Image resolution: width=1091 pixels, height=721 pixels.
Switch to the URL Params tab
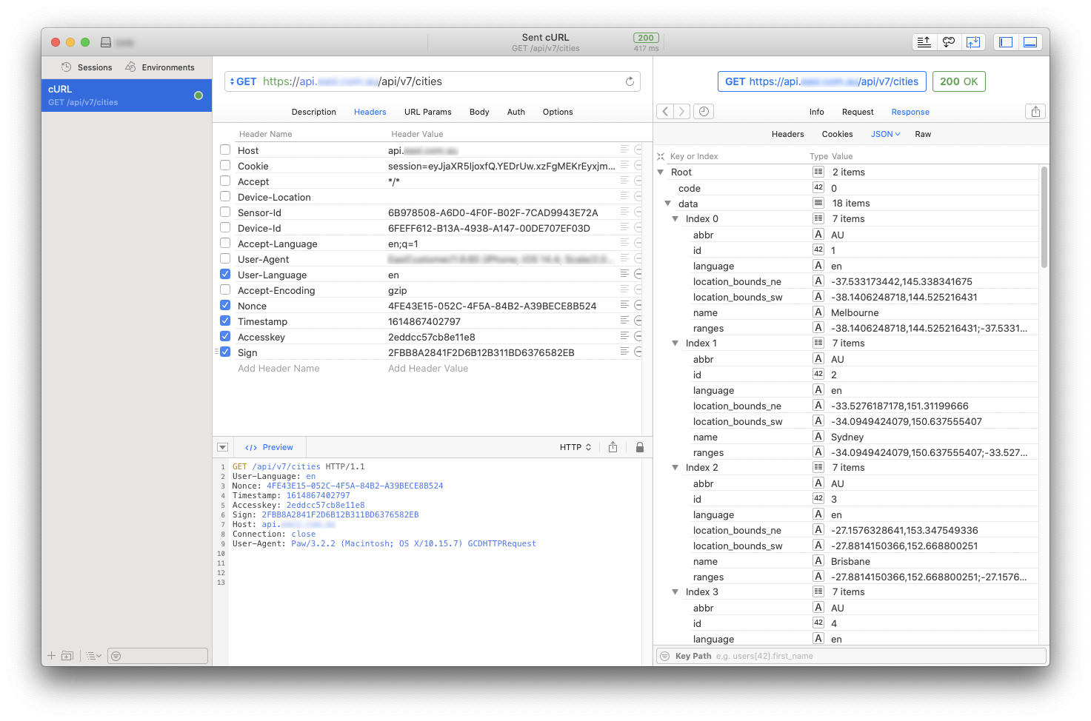point(427,112)
